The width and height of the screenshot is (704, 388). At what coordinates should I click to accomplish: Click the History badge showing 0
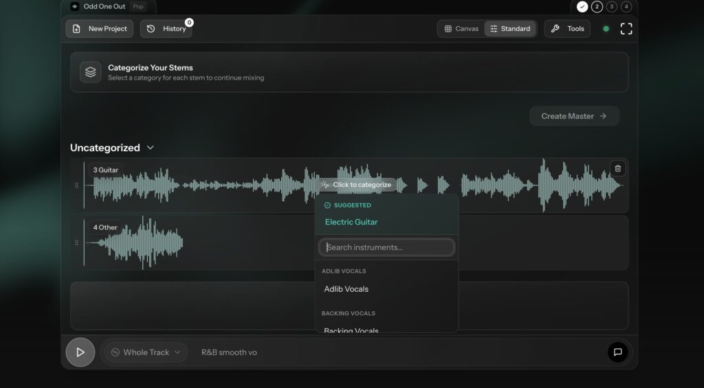[190, 23]
